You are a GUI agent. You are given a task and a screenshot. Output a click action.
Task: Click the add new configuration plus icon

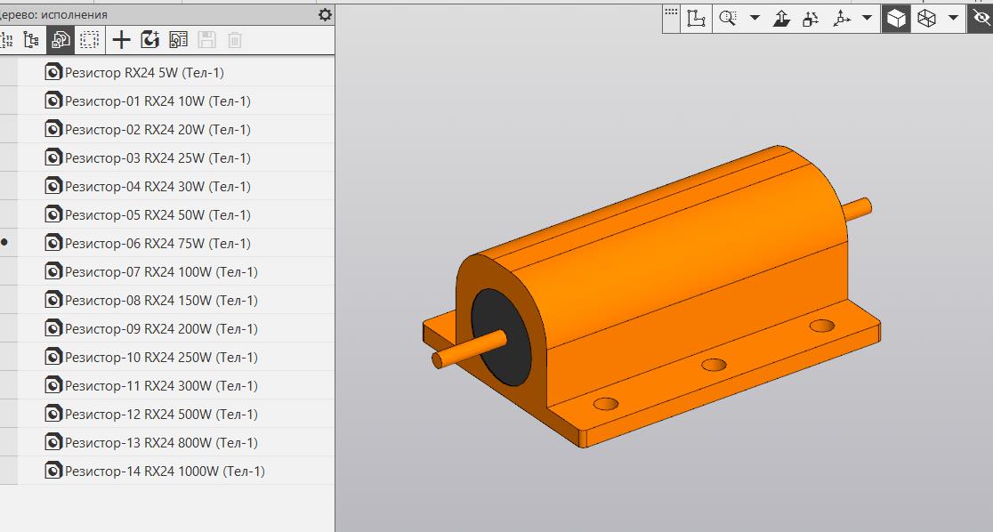pos(120,40)
